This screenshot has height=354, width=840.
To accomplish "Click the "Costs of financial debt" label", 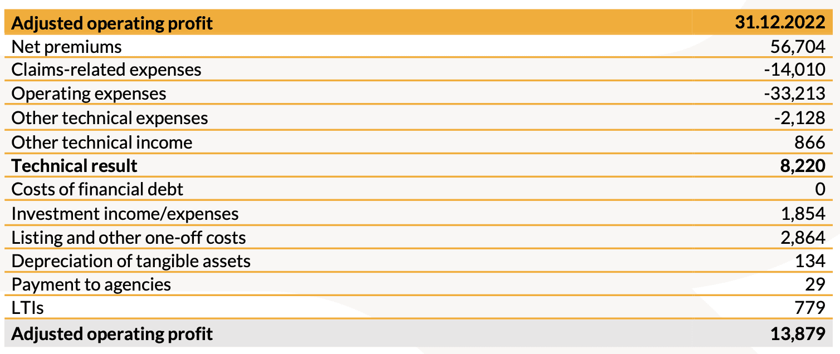I will [x=97, y=189].
